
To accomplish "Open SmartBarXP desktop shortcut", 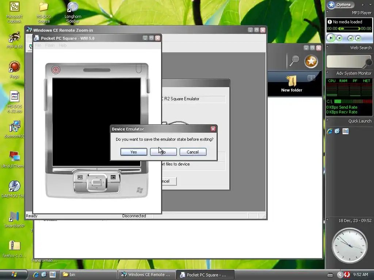I will tap(14, 219).
